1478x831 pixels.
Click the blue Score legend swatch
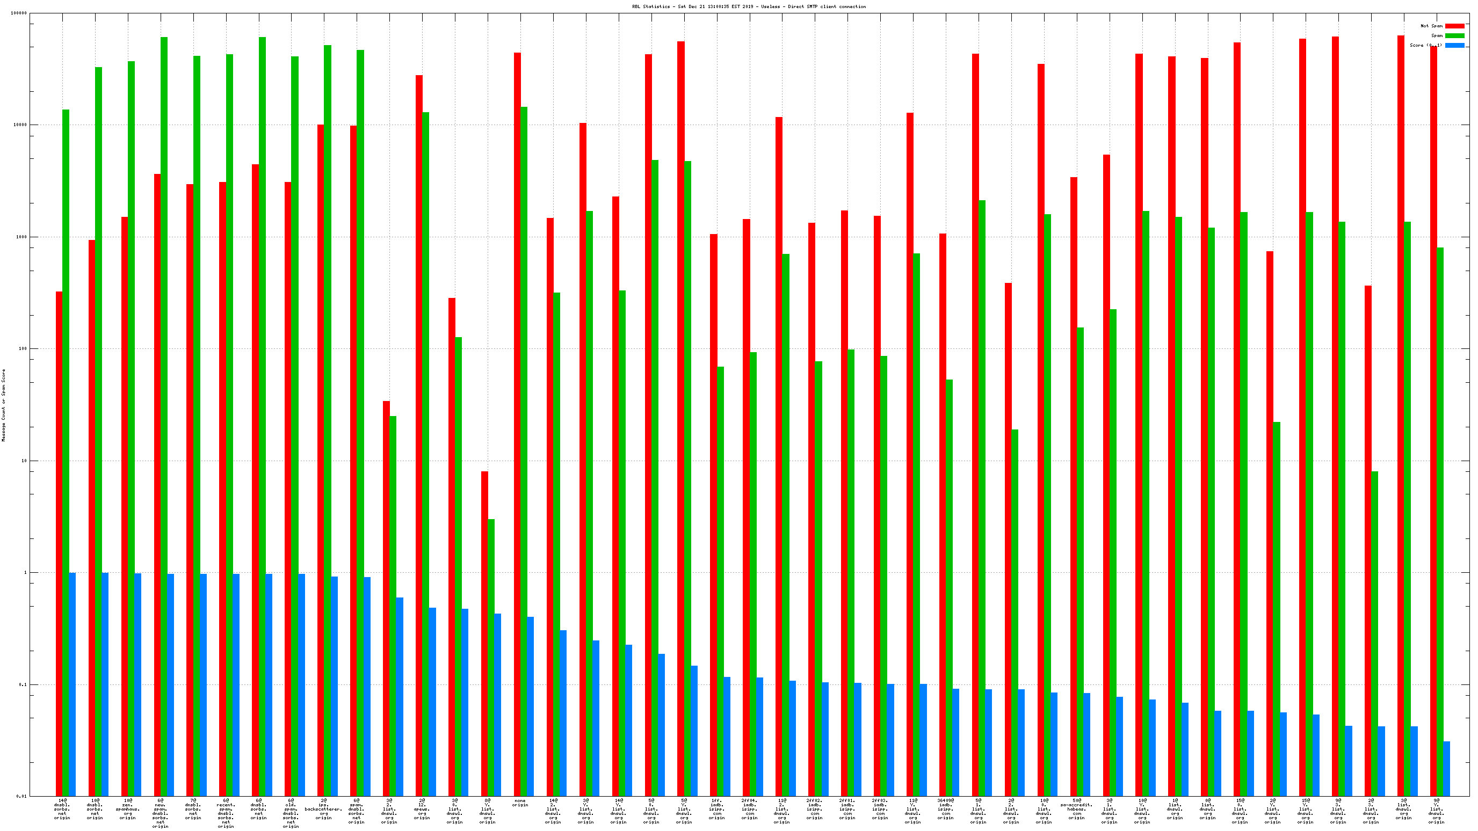(1454, 45)
